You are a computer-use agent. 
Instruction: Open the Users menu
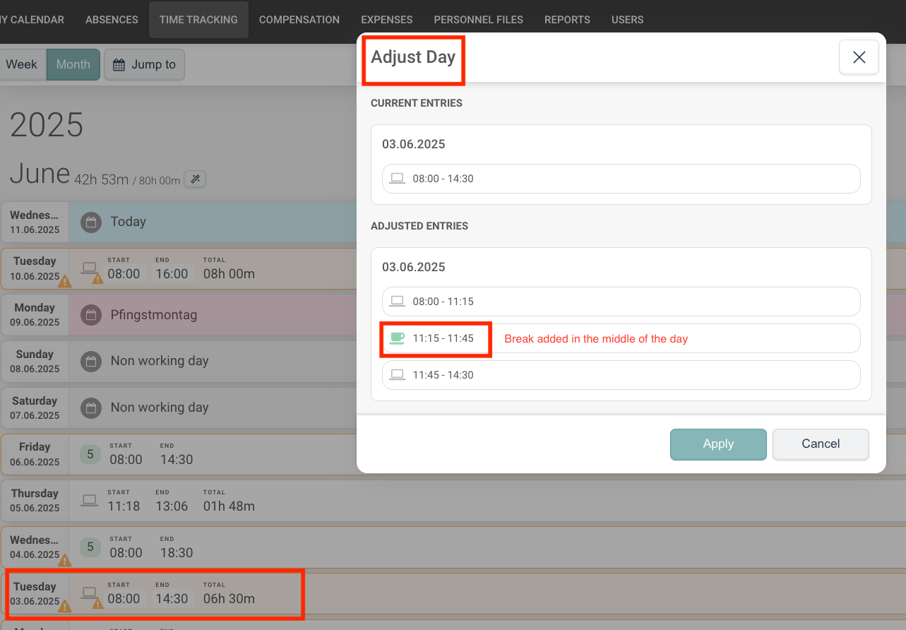(627, 20)
